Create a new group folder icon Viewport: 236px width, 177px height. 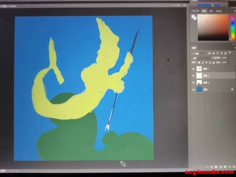(225, 167)
